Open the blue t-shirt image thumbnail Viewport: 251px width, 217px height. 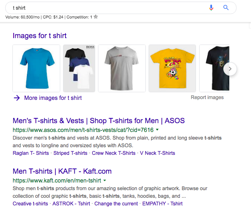(36, 68)
